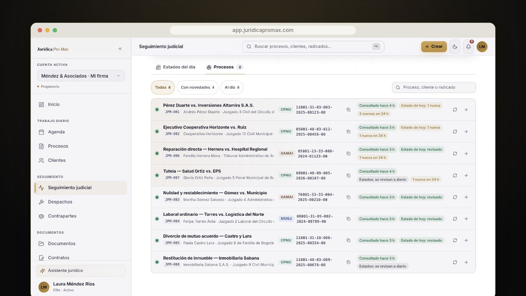Copy radicado for Divorcio de mutuo acuerdo row

click(x=348, y=240)
